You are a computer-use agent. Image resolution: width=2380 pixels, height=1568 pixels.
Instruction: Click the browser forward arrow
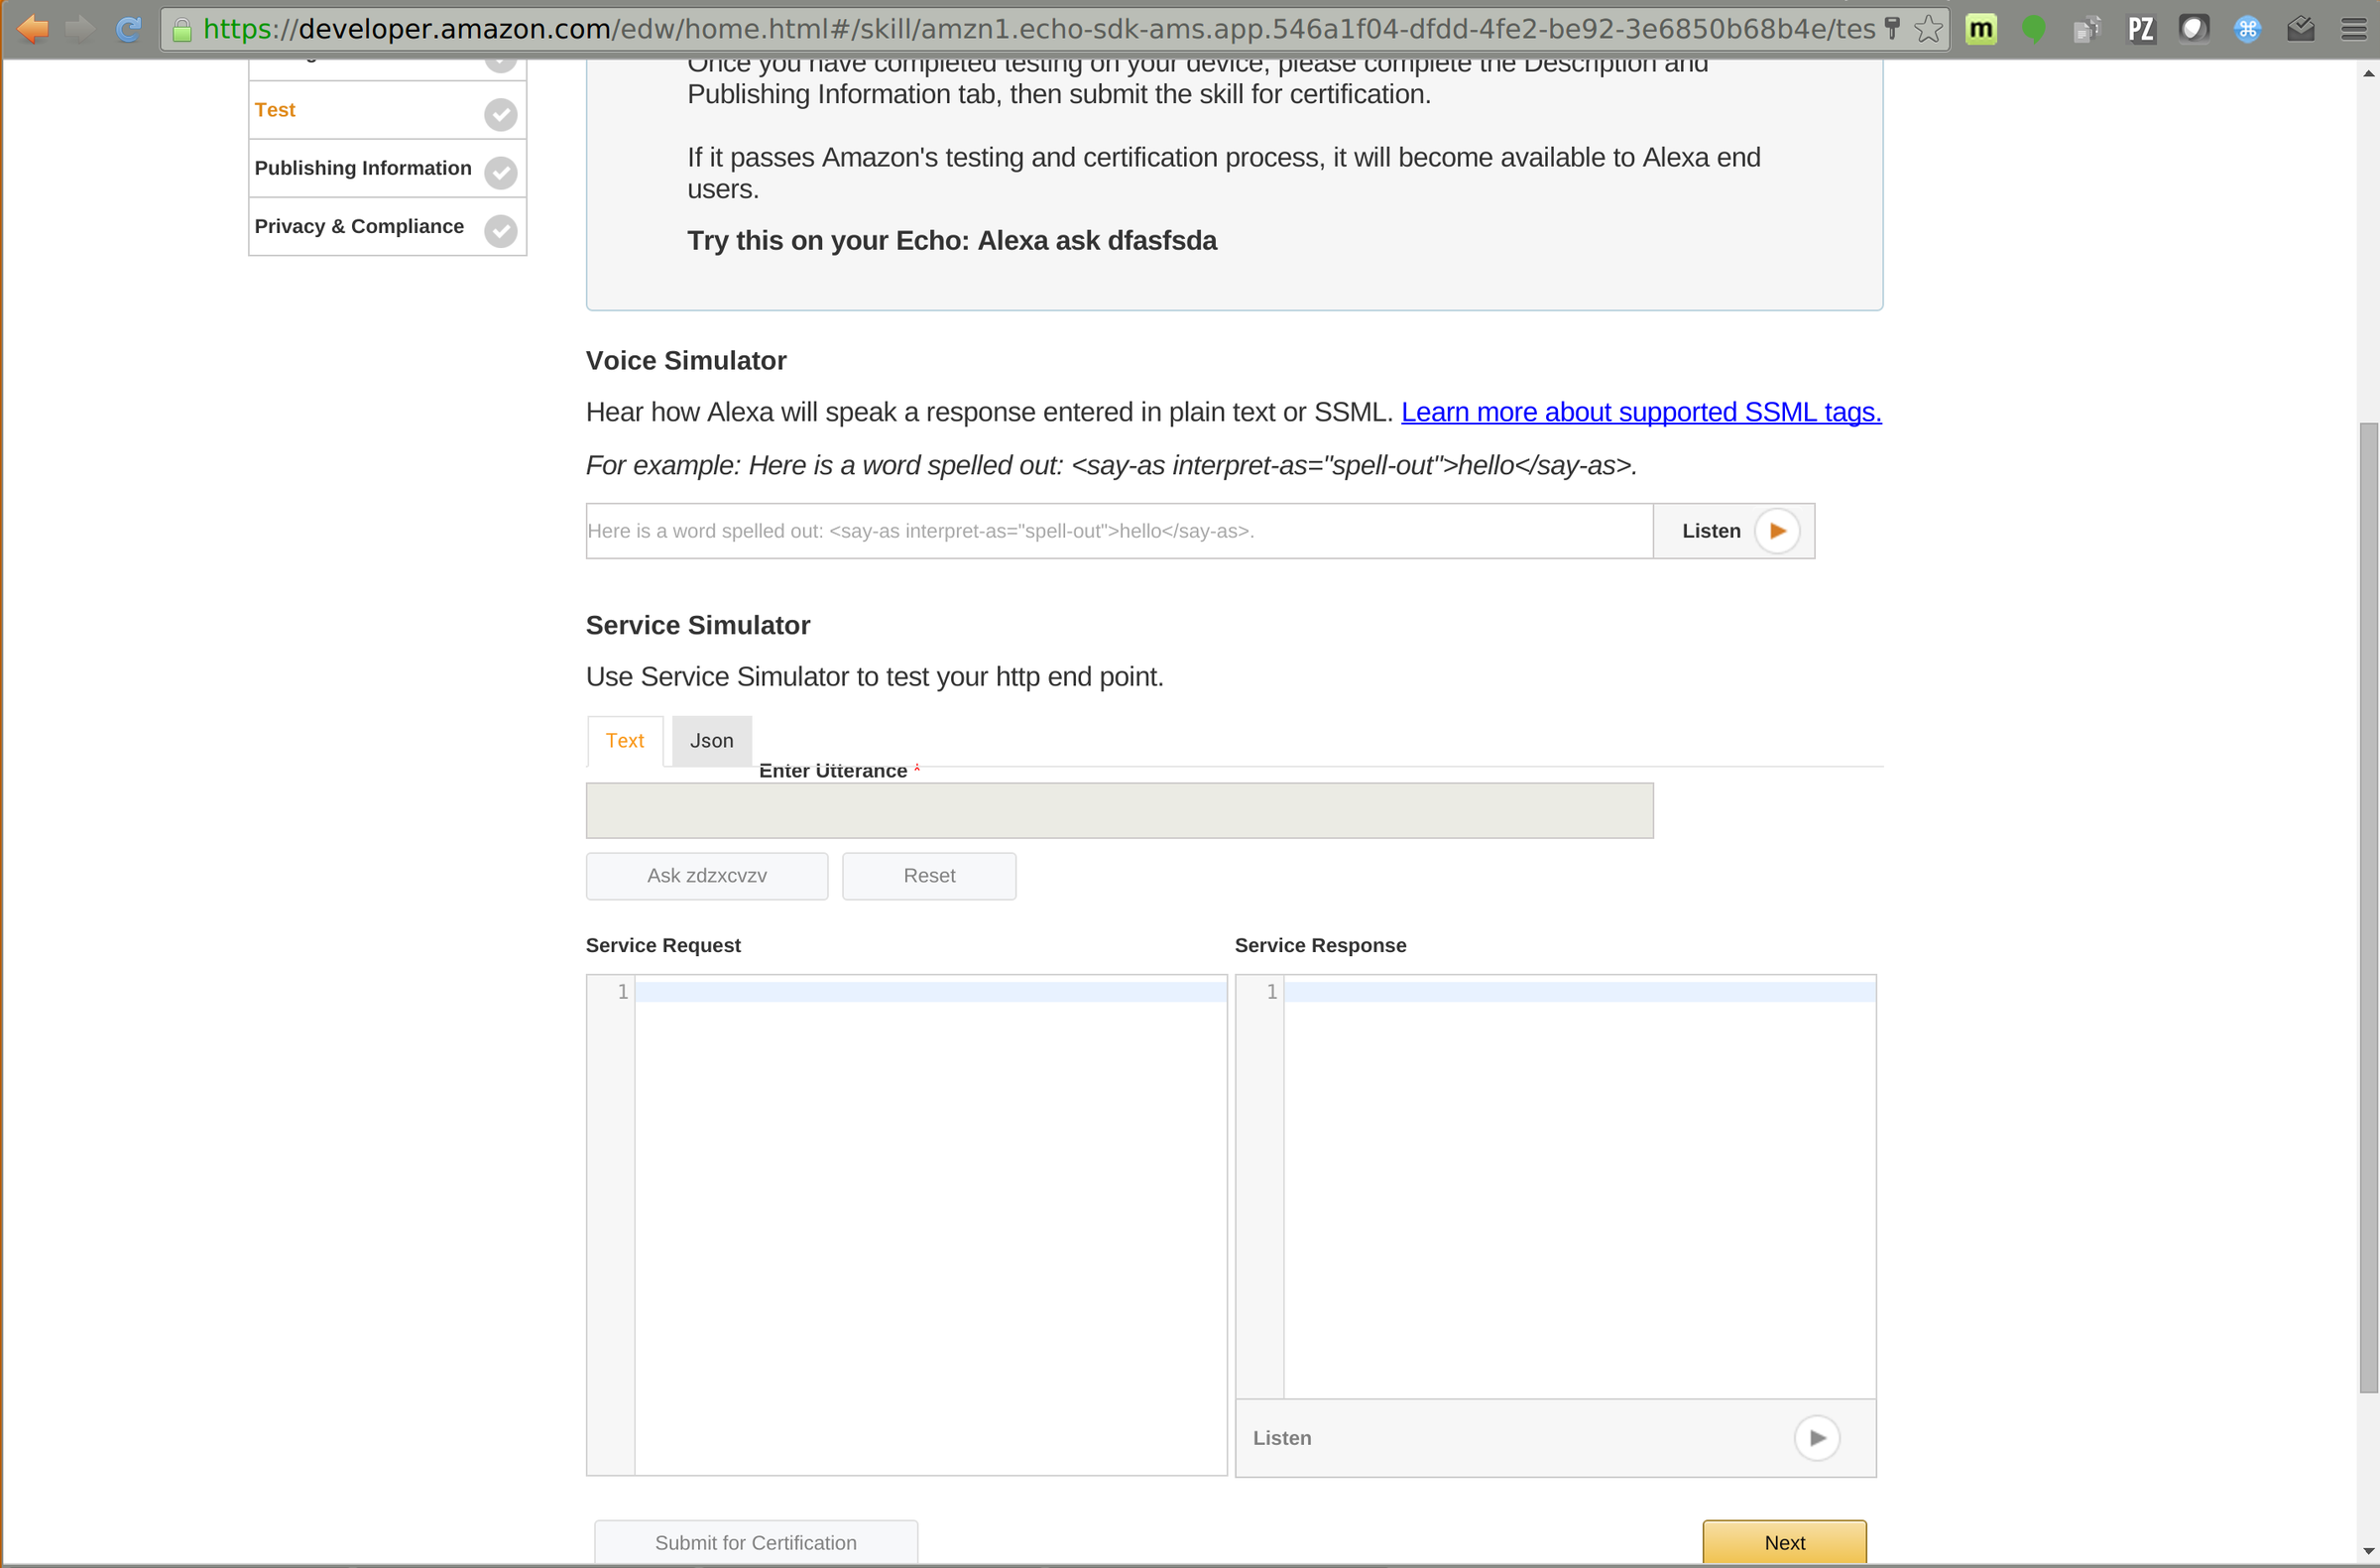click(x=80, y=29)
